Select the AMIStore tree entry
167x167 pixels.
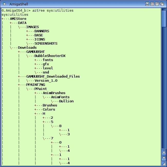pyautogui.click(x=18, y=19)
